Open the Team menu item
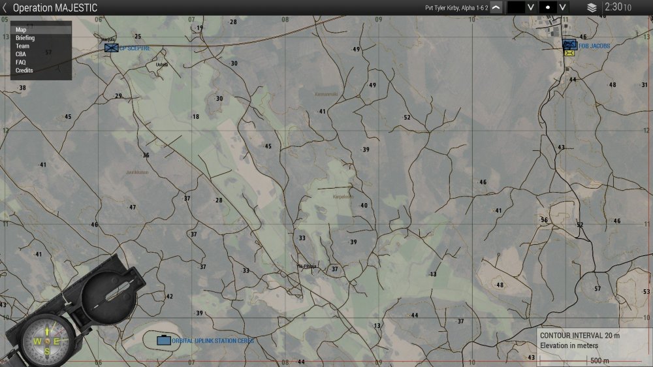This screenshot has width=653, height=367. (22, 46)
